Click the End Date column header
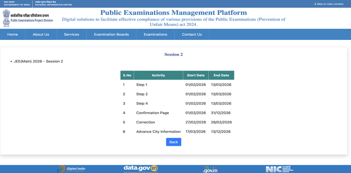 coord(221,75)
